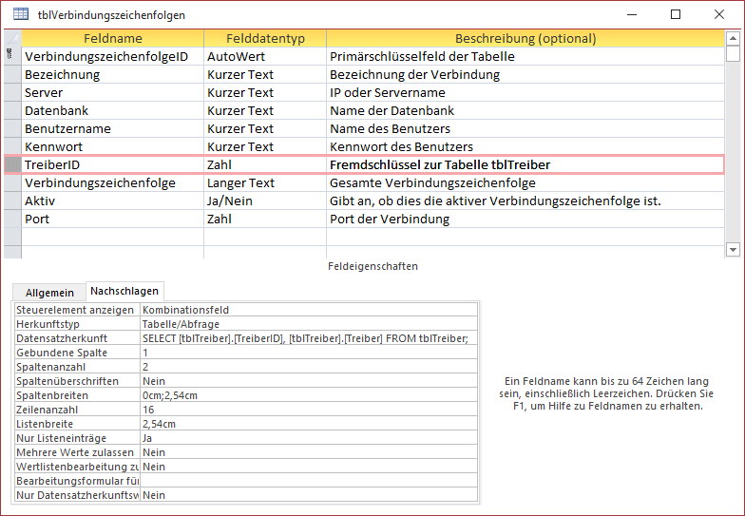Select row selector for TreiberID field
745x516 pixels.
(x=12, y=164)
